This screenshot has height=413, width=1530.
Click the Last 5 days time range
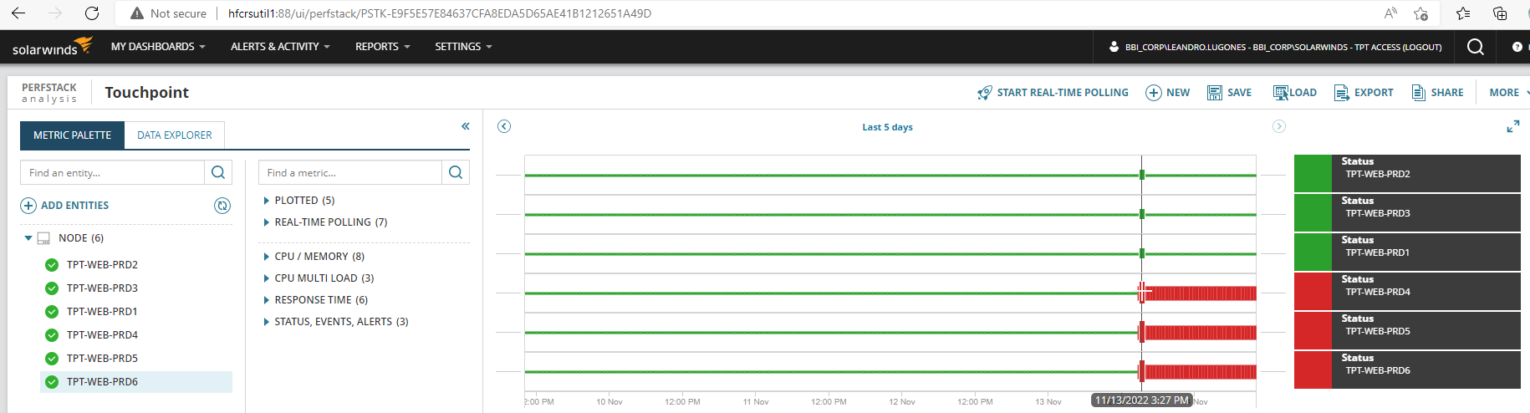(887, 127)
